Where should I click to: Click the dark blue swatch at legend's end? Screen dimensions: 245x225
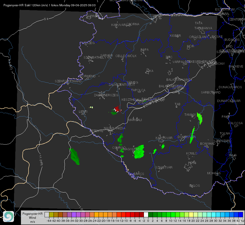coord(241,214)
